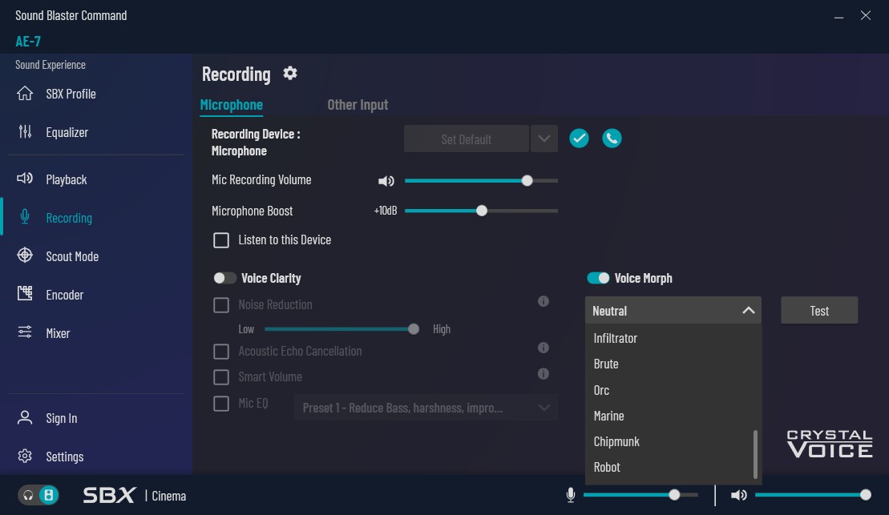Open the Scout Mode section
The height and width of the screenshot is (515, 889).
(x=72, y=256)
